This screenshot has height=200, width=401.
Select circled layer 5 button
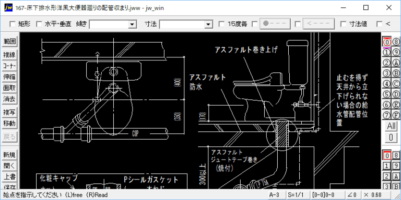[387, 94]
